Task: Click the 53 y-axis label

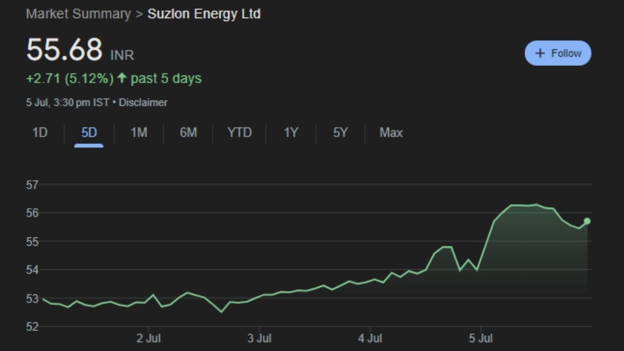Action: [32, 298]
